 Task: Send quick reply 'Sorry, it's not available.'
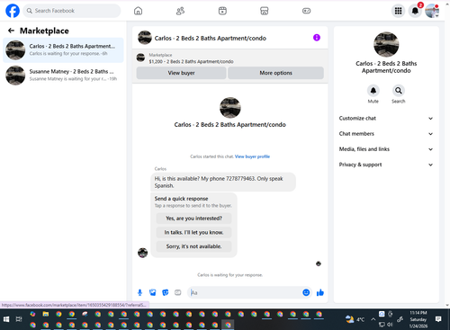coord(193,246)
